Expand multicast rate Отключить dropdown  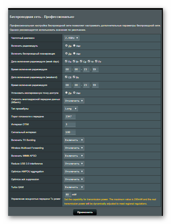pos(74,101)
